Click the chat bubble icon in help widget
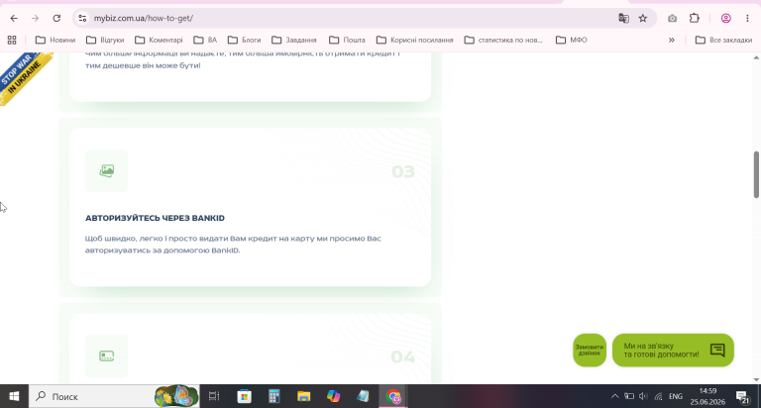The width and height of the screenshot is (761, 408). pos(717,350)
